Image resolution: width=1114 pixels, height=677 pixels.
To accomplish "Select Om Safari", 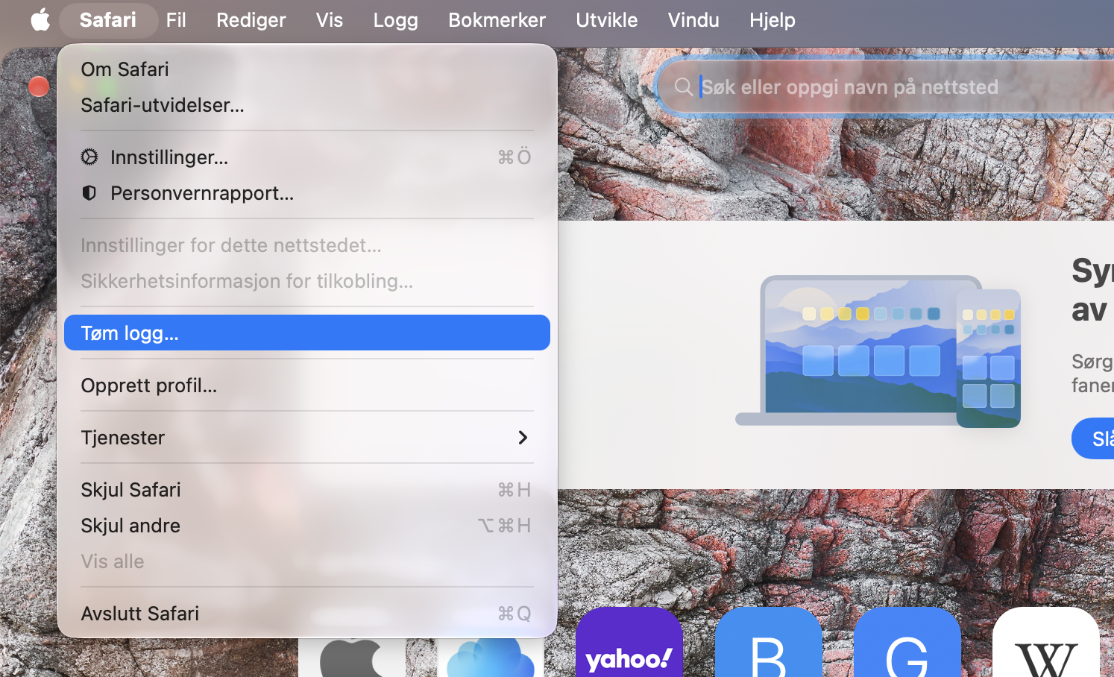I will pos(307,69).
